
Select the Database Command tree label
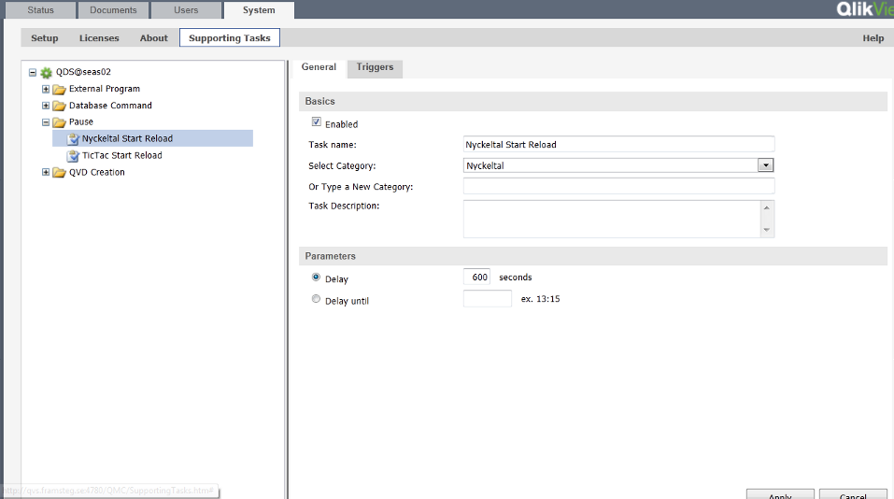[110, 106]
